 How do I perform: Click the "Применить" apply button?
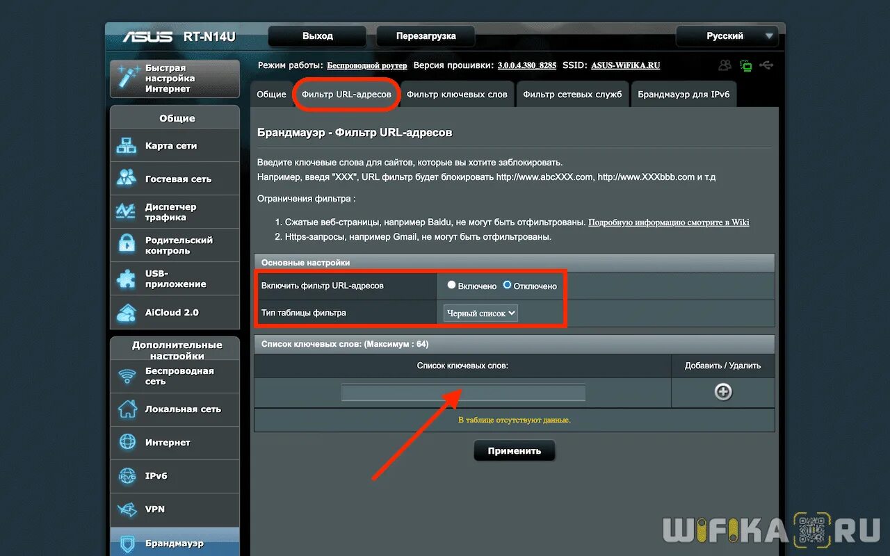(515, 451)
